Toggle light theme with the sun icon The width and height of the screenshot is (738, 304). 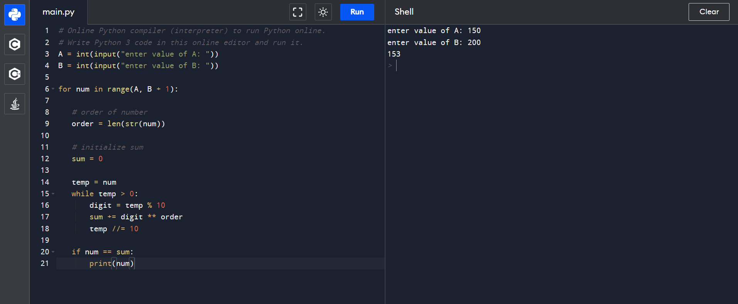(x=323, y=12)
